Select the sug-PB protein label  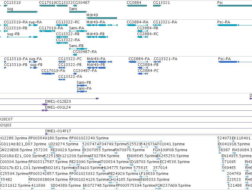click(x=36, y=65)
